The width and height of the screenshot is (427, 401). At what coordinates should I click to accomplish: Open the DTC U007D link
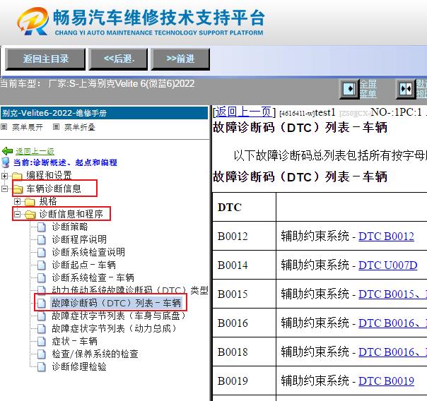click(x=388, y=265)
